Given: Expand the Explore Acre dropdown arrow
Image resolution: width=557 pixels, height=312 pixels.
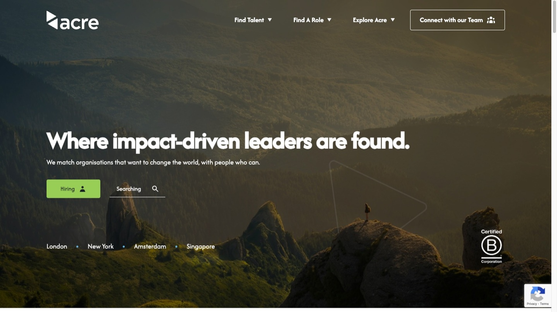Looking at the screenshot, I should (x=392, y=20).
